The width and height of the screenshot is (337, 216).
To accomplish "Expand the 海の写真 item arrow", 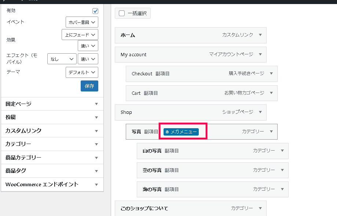I will [x=282, y=189].
